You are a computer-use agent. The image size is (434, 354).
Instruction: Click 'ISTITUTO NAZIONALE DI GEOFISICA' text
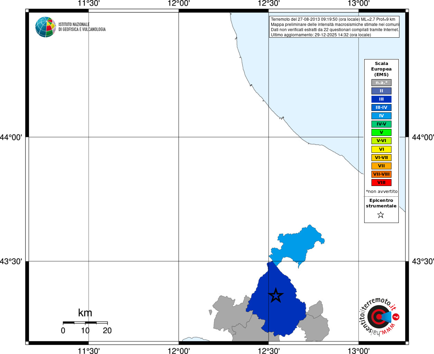[x=82, y=27]
